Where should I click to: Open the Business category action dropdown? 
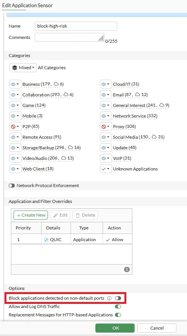[x=15, y=84]
